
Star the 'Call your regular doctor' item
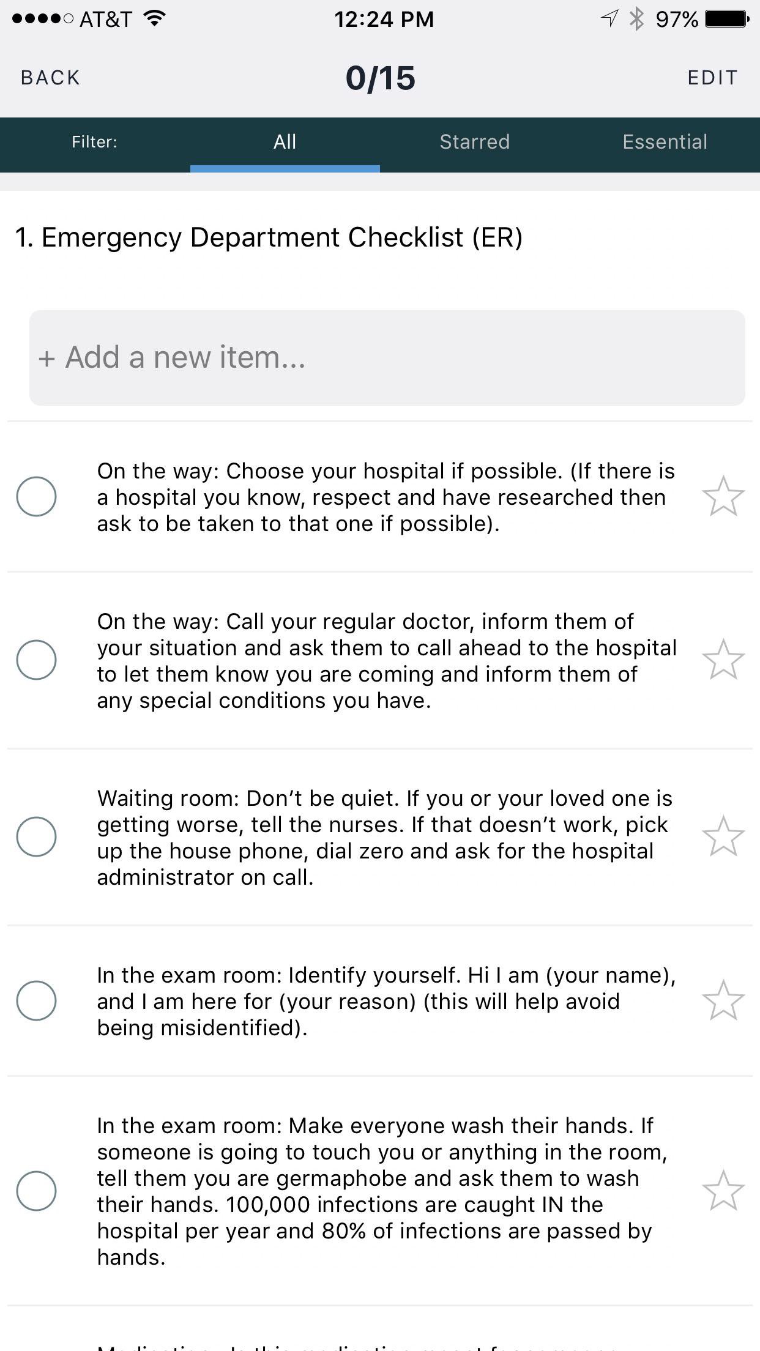coord(723,660)
